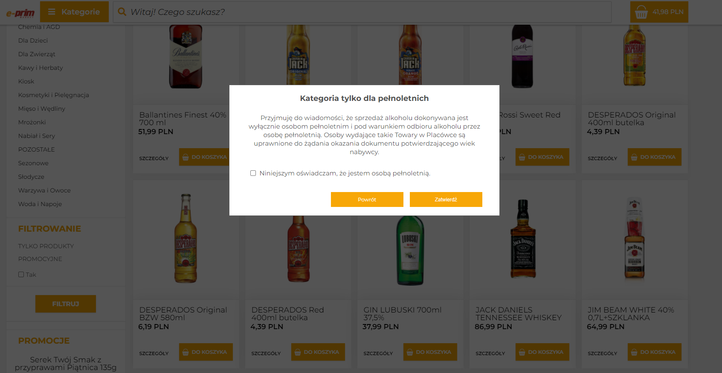Open the Kategorie hamburger menu

tap(52, 12)
